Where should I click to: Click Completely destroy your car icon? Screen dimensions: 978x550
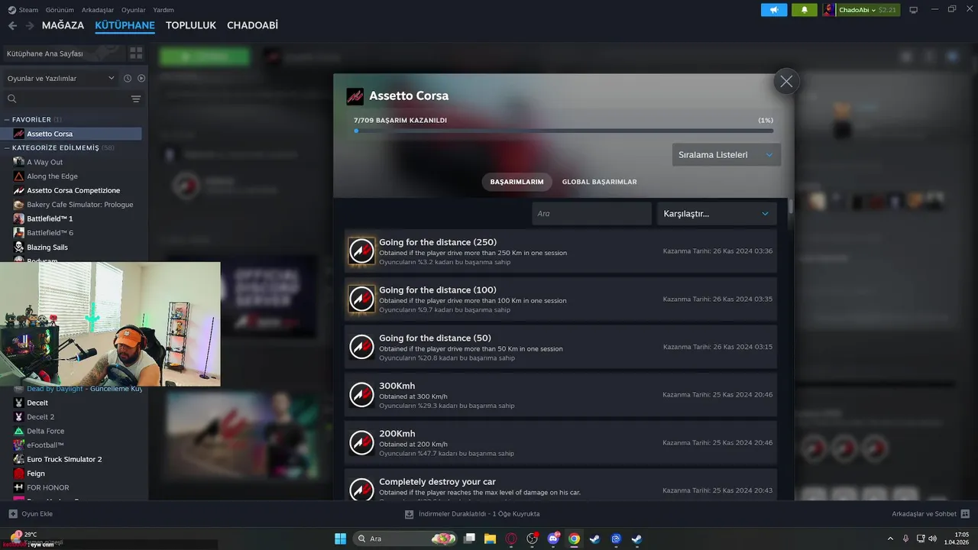click(x=361, y=490)
